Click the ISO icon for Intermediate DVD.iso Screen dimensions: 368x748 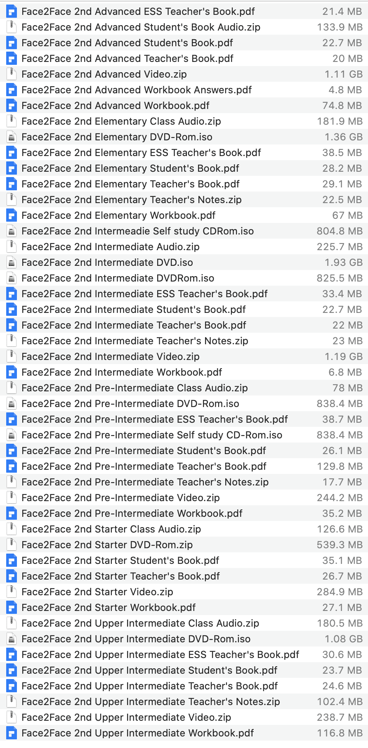[x=11, y=262]
